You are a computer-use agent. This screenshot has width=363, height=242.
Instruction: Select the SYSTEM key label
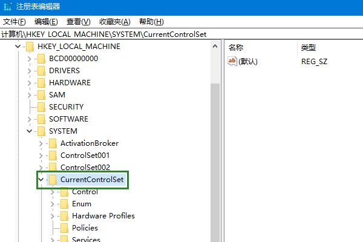pos(63,131)
